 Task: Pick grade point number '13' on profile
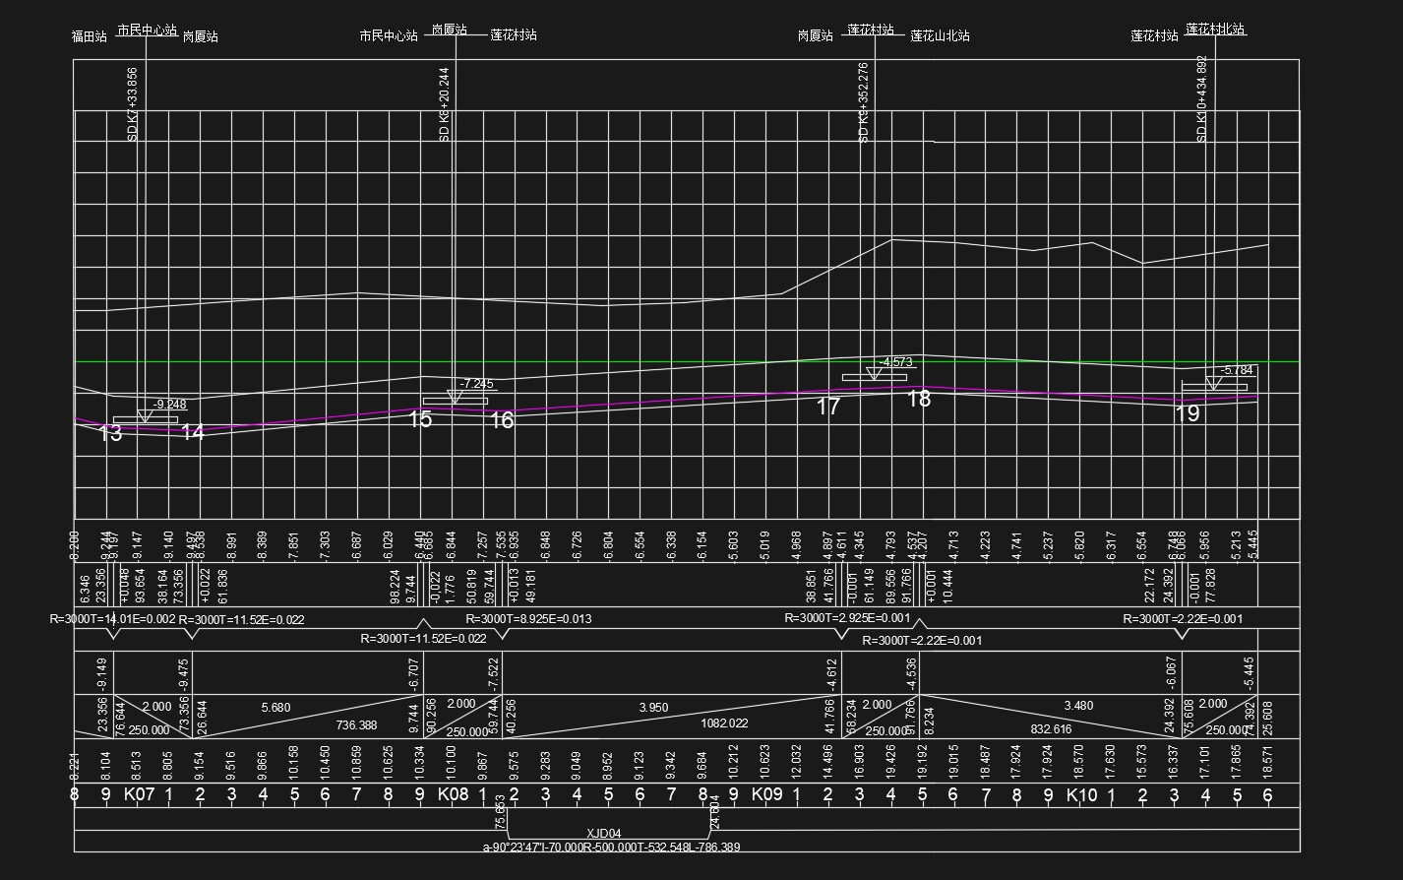coord(110,433)
